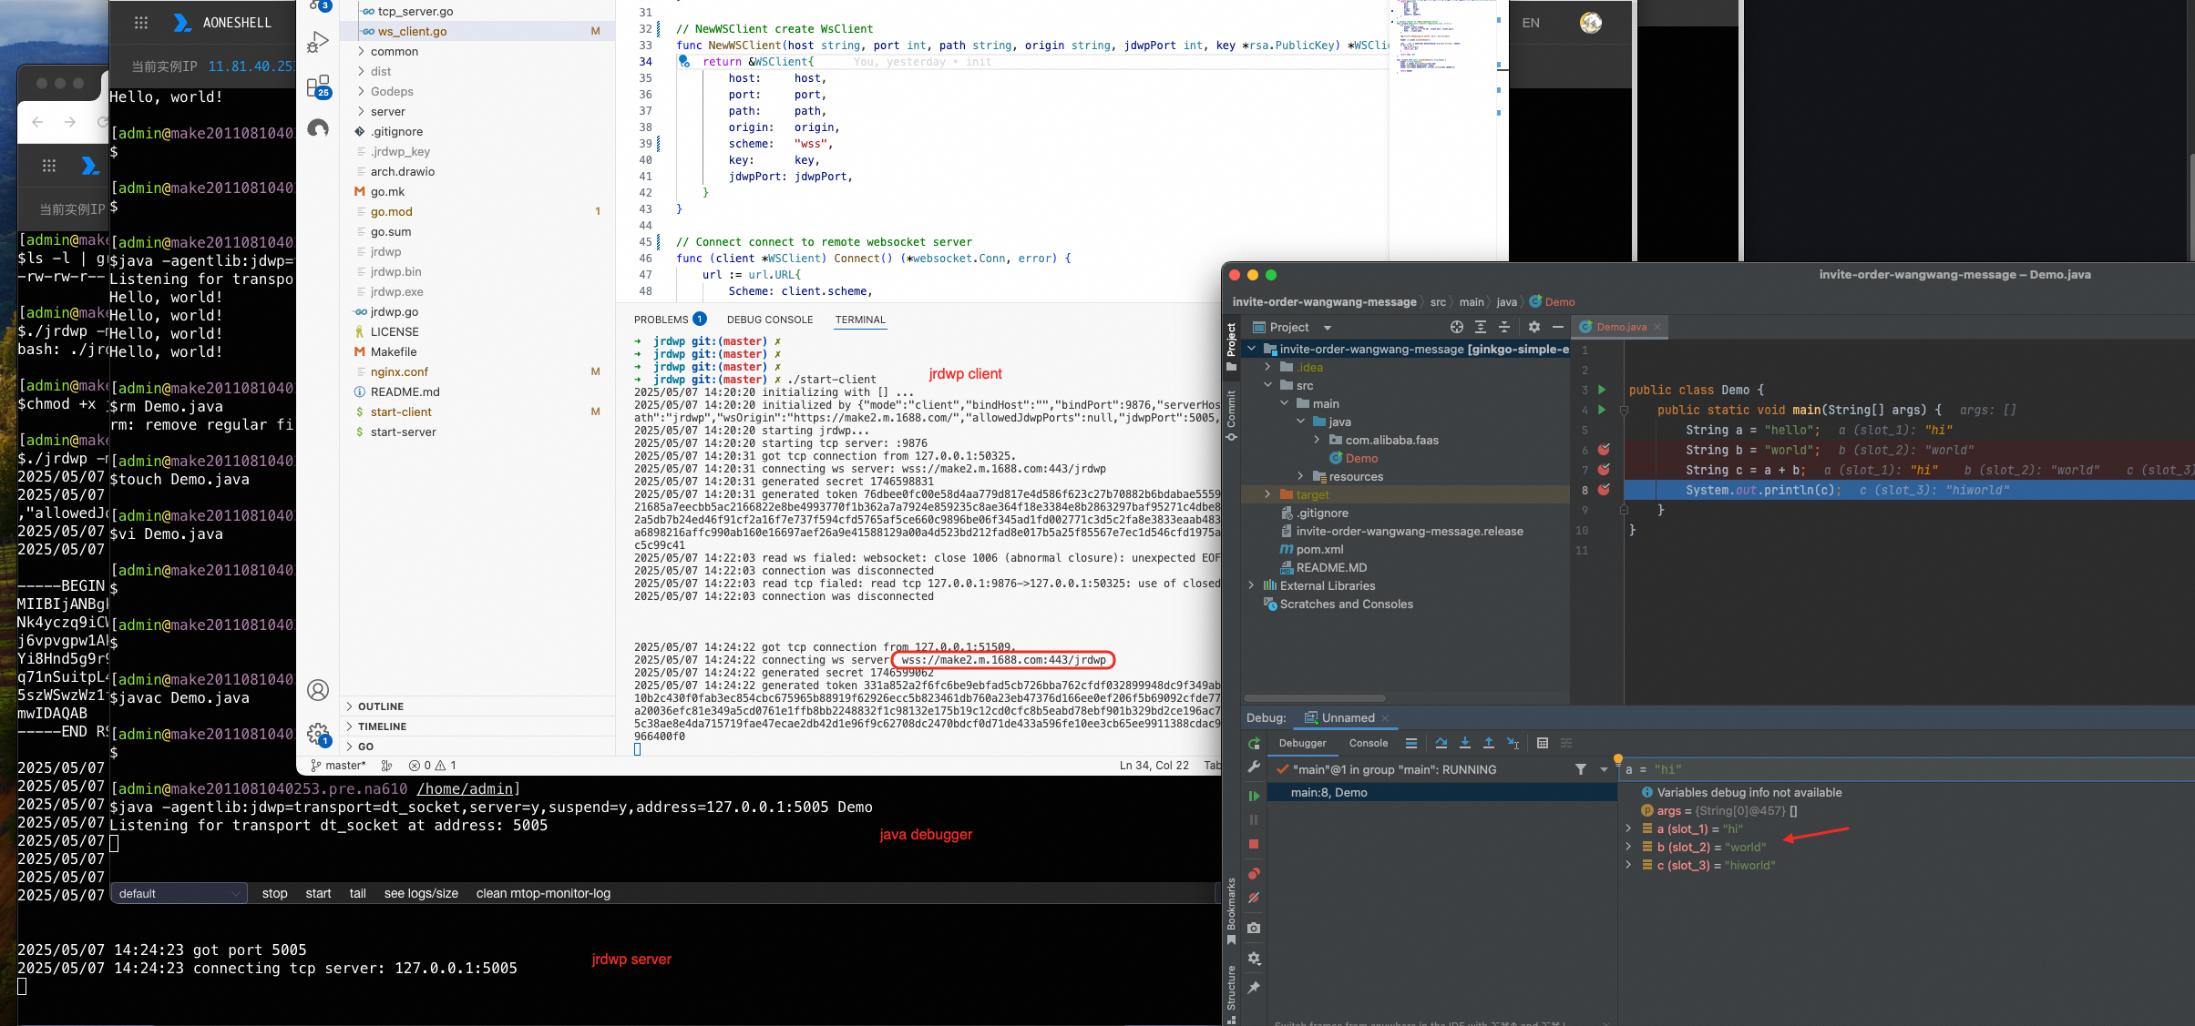Image resolution: width=2195 pixels, height=1026 pixels.
Task: Open the default dropdown in AoneShell
Action: 179,893
